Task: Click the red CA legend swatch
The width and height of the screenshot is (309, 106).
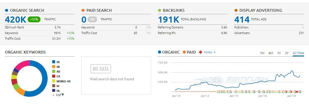Action: [54, 76]
